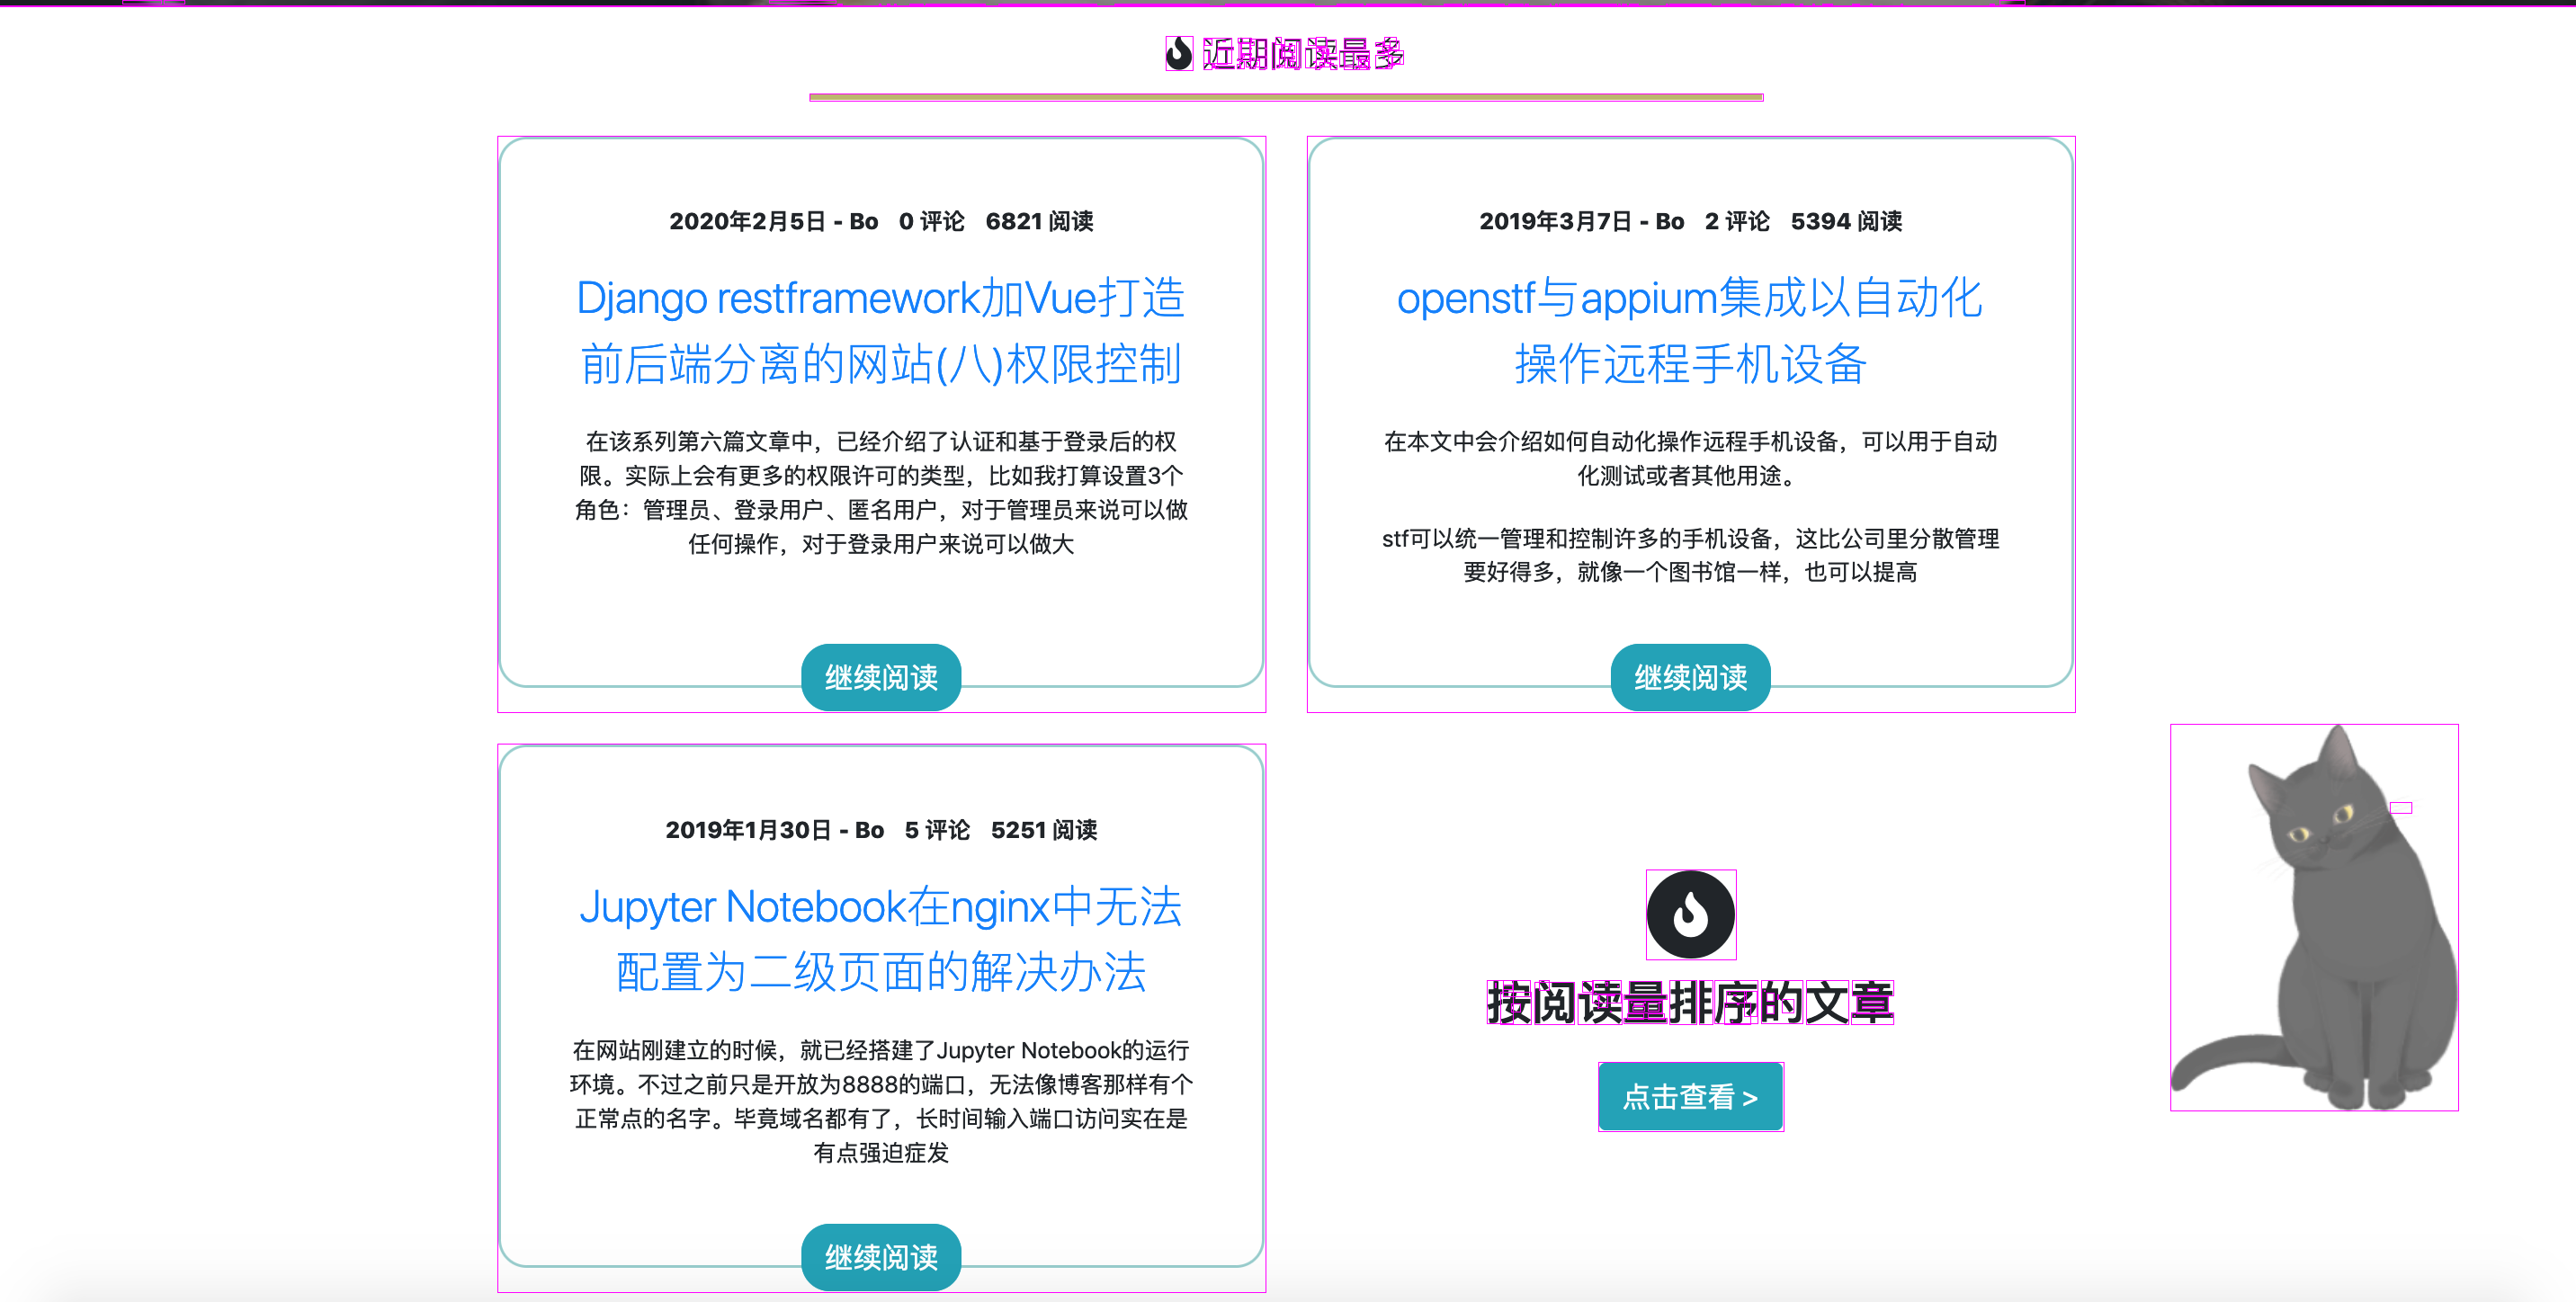Click the 2020年2月5日 - Bo date line
2576x1302 pixels.
[773, 221]
